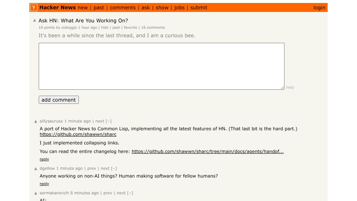Open Hacker News home link

(x=57, y=7)
